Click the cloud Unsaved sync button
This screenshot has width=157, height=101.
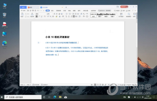coord(117,11)
